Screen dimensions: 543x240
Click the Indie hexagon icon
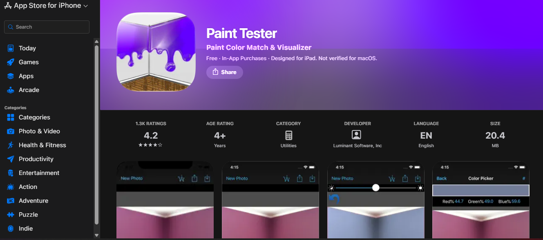pyautogui.click(x=11, y=229)
